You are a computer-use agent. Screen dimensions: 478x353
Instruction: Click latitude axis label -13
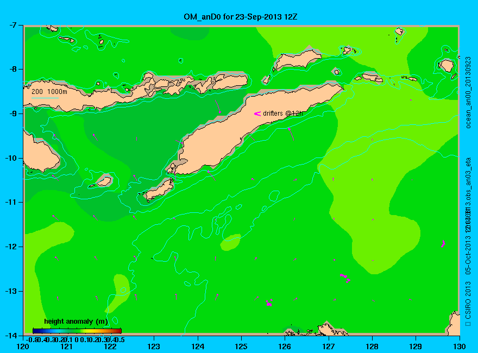tap(11, 291)
